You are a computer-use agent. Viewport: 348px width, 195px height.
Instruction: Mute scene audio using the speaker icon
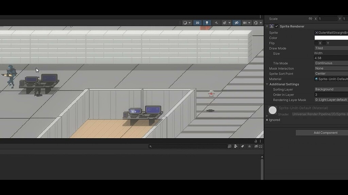[x=217, y=23]
